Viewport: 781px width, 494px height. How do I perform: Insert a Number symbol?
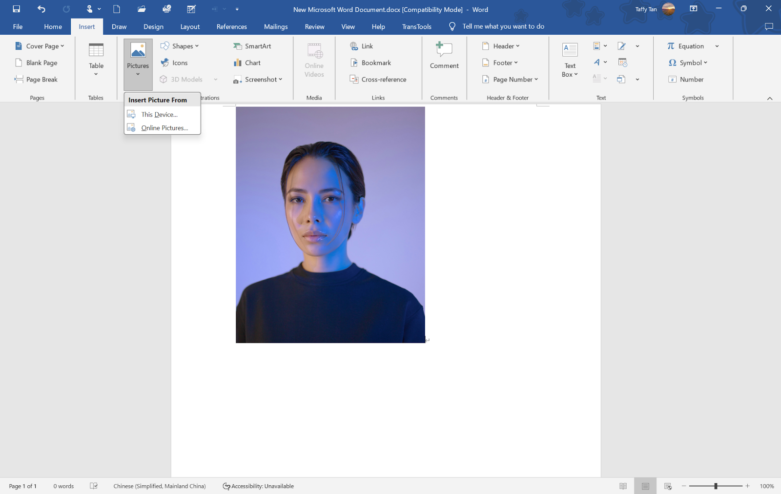[x=686, y=79]
